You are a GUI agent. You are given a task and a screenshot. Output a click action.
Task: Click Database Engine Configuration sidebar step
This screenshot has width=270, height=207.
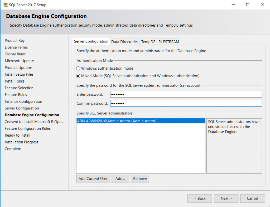pos(32,115)
